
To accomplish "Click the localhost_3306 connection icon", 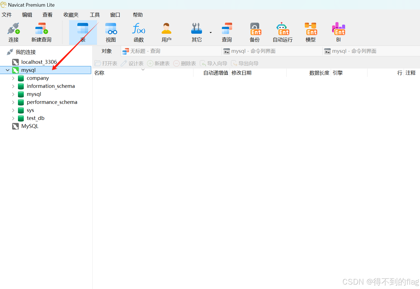I will [15, 62].
